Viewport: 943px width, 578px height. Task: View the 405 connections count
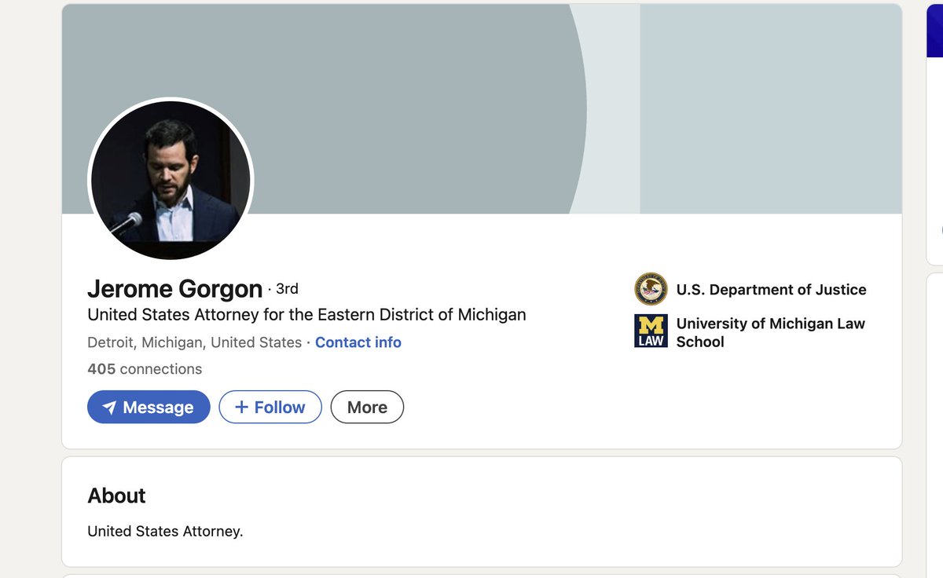[145, 369]
